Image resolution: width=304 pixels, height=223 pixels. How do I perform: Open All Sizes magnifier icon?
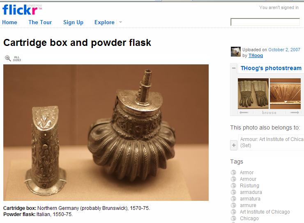(8, 58)
